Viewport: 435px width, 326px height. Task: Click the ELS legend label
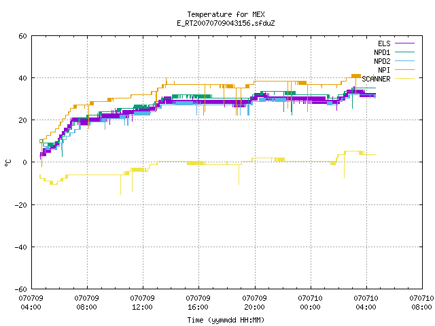(x=384, y=43)
